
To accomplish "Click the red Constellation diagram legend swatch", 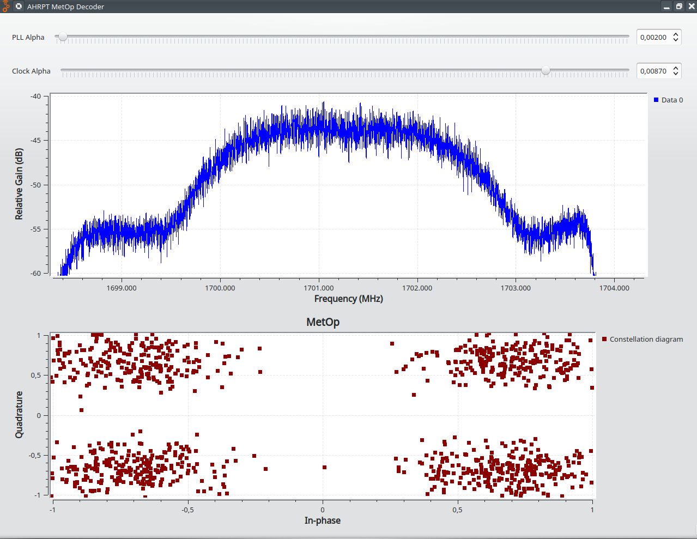I will click(604, 339).
